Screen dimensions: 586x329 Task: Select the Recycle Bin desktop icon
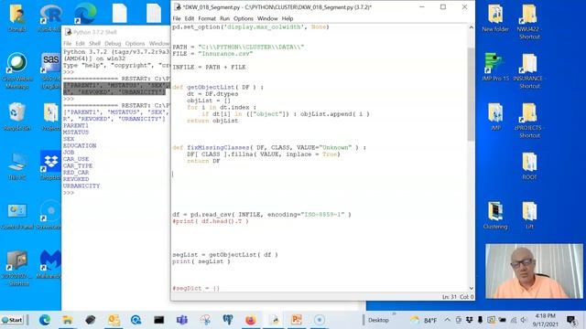17,117
